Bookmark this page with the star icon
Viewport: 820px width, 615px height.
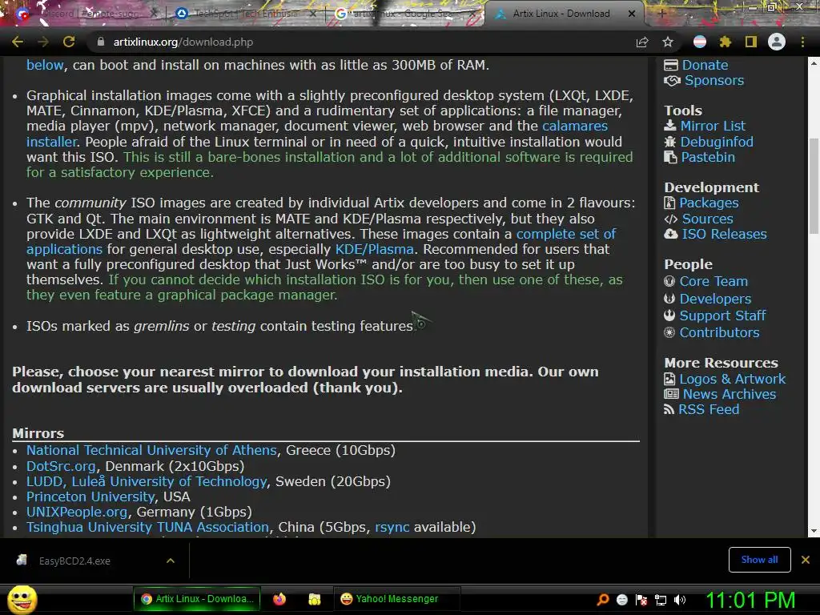(x=668, y=42)
